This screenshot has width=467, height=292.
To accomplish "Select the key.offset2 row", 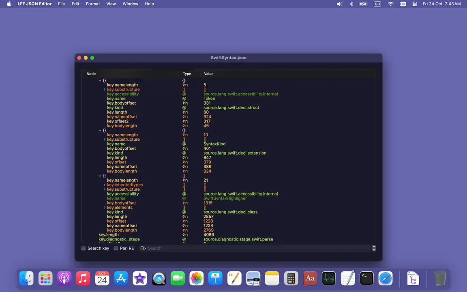I will click(229, 121).
